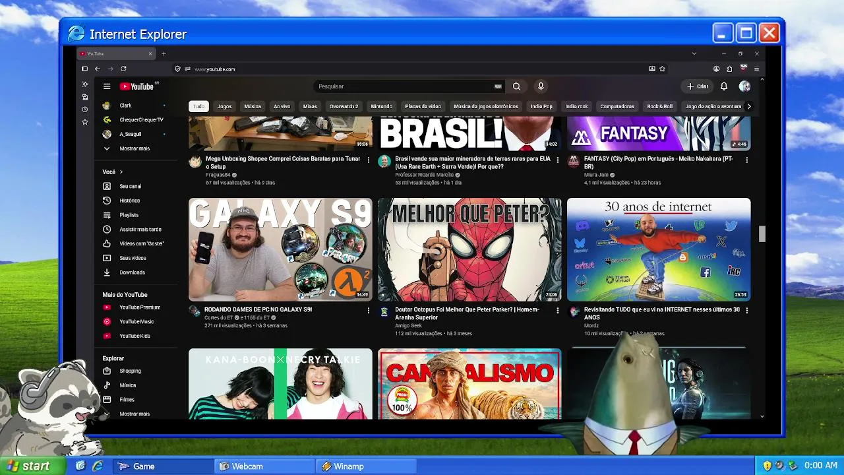Open options for Mega Unboxing Shopee video

[x=369, y=160]
